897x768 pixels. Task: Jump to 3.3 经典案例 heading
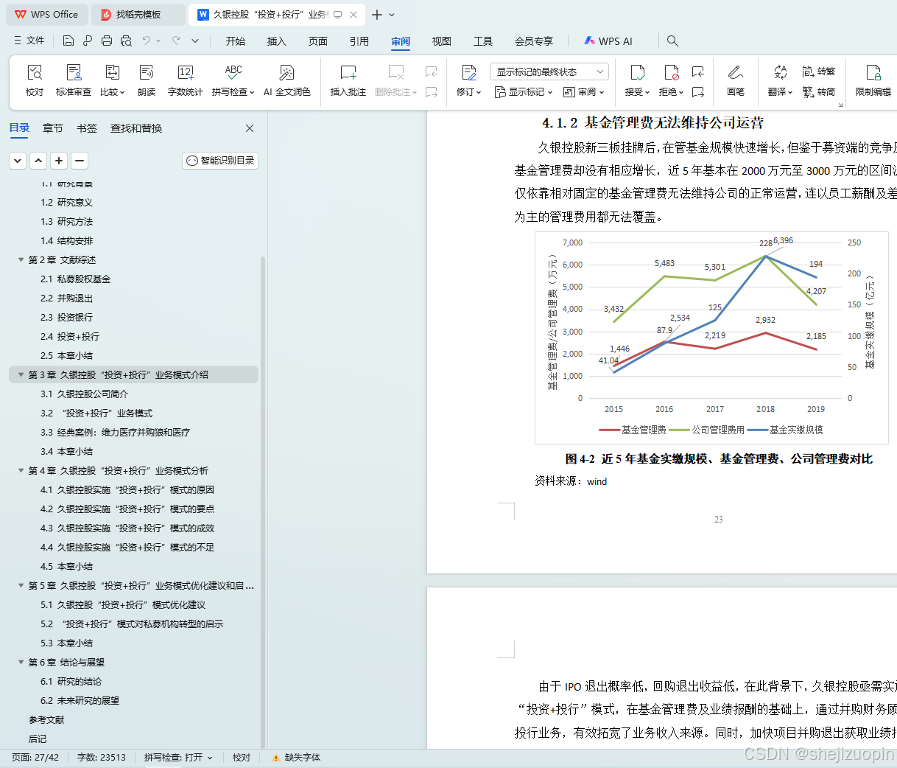pos(115,433)
